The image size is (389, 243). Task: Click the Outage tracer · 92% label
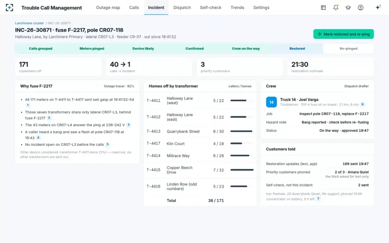(x=119, y=86)
